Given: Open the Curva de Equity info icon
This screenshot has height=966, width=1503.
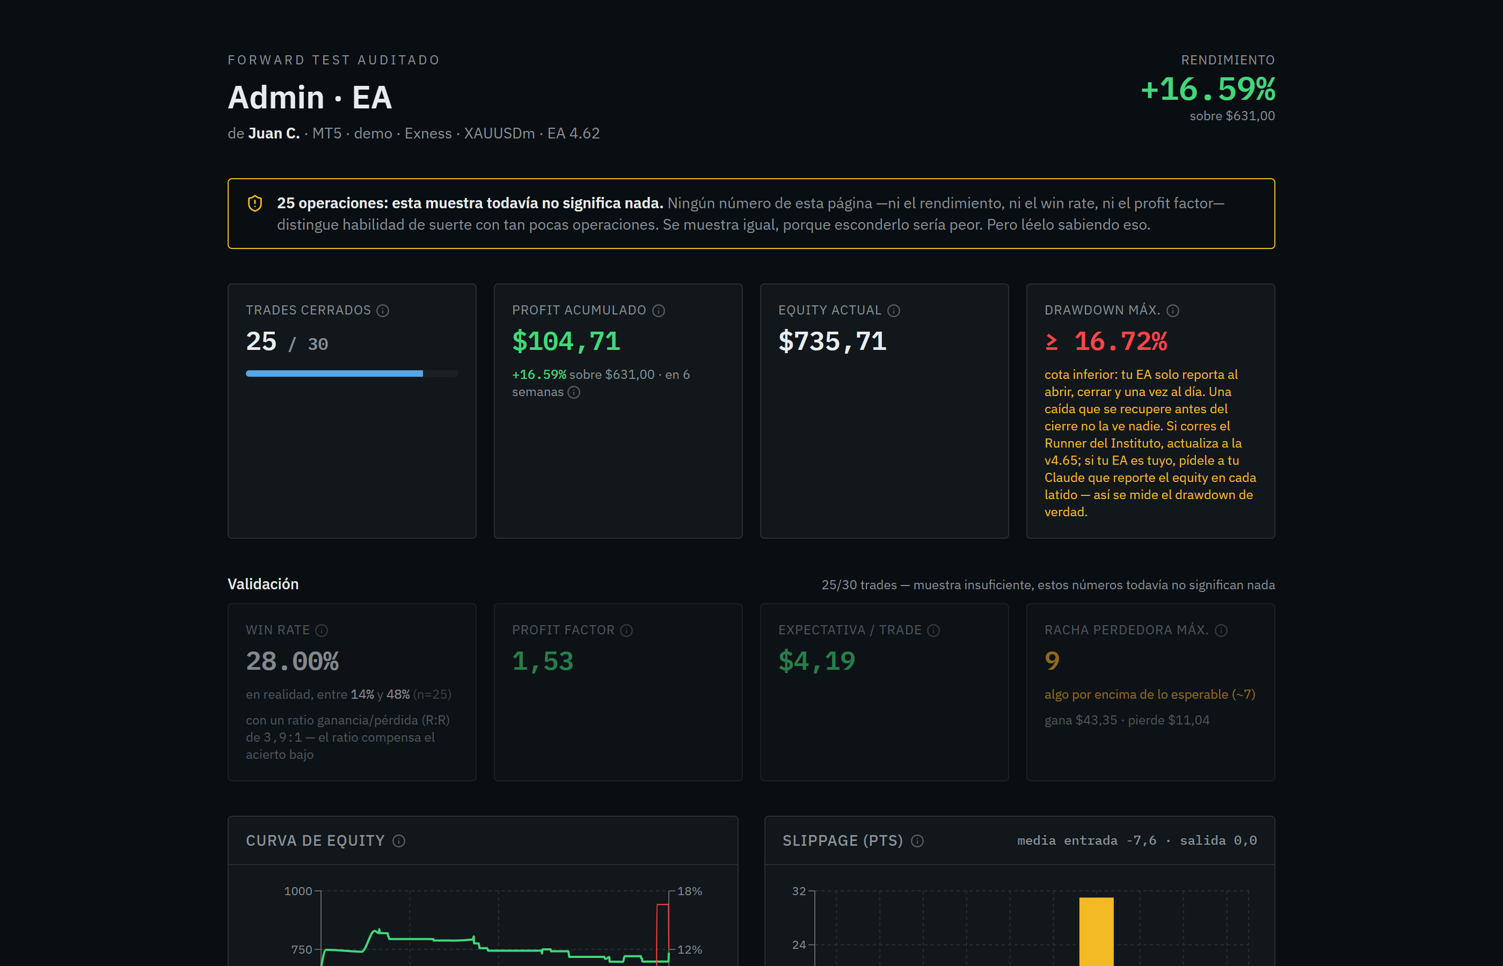Looking at the screenshot, I should tap(399, 841).
